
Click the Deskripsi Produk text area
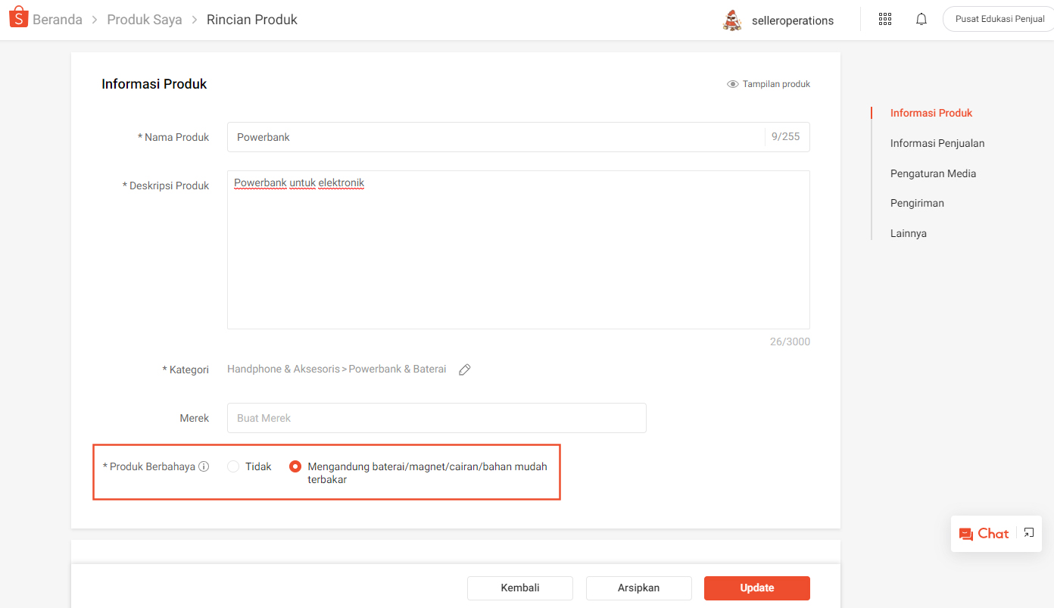click(x=518, y=250)
